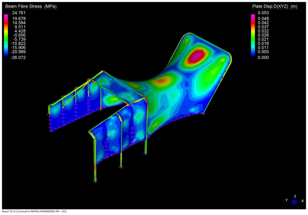
Task: Select the 0.053 maximum displacement value
Action: tap(263, 13)
